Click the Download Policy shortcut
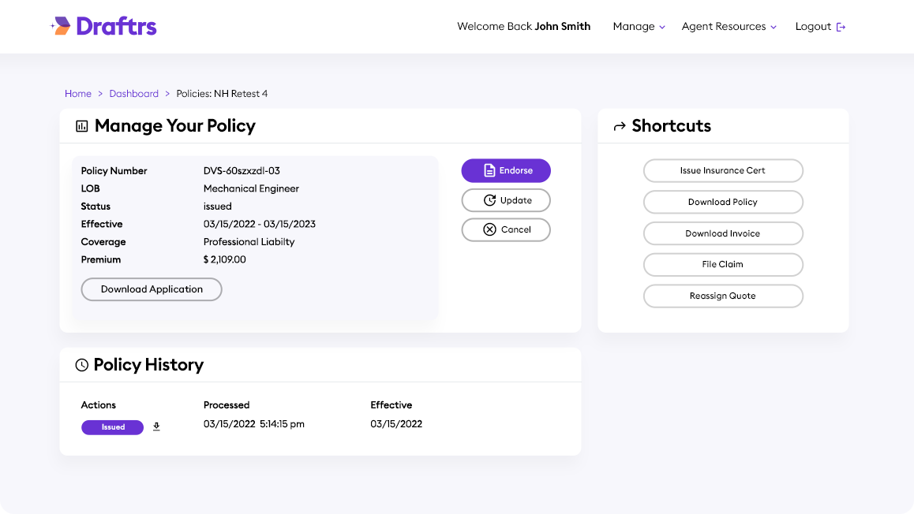The image size is (914, 514). tap(723, 202)
